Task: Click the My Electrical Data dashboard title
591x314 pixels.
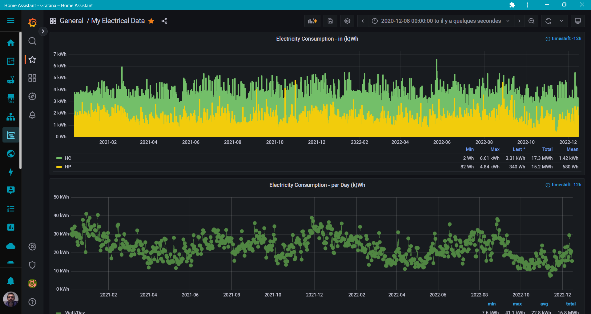Action: (118, 21)
